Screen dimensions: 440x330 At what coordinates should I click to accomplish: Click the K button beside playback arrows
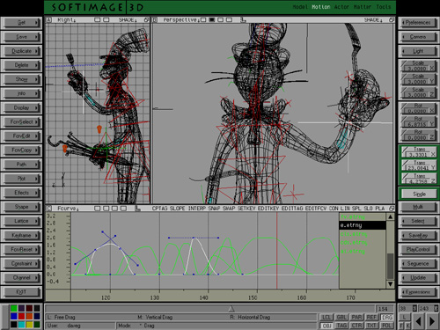point(407,326)
